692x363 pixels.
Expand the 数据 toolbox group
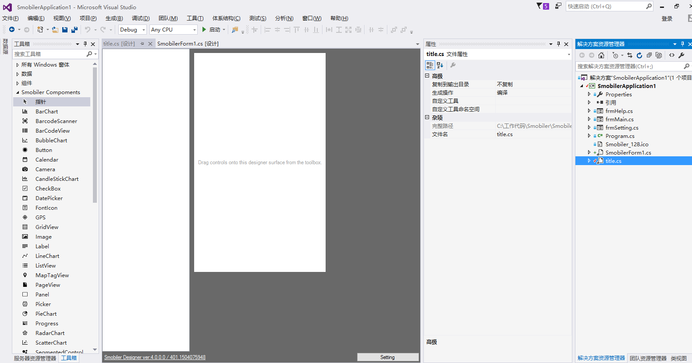(x=18, y=74)
